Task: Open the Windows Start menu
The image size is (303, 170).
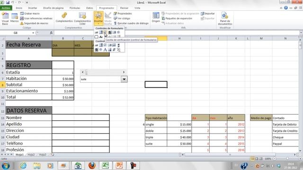Action: [x=5, y=166]
